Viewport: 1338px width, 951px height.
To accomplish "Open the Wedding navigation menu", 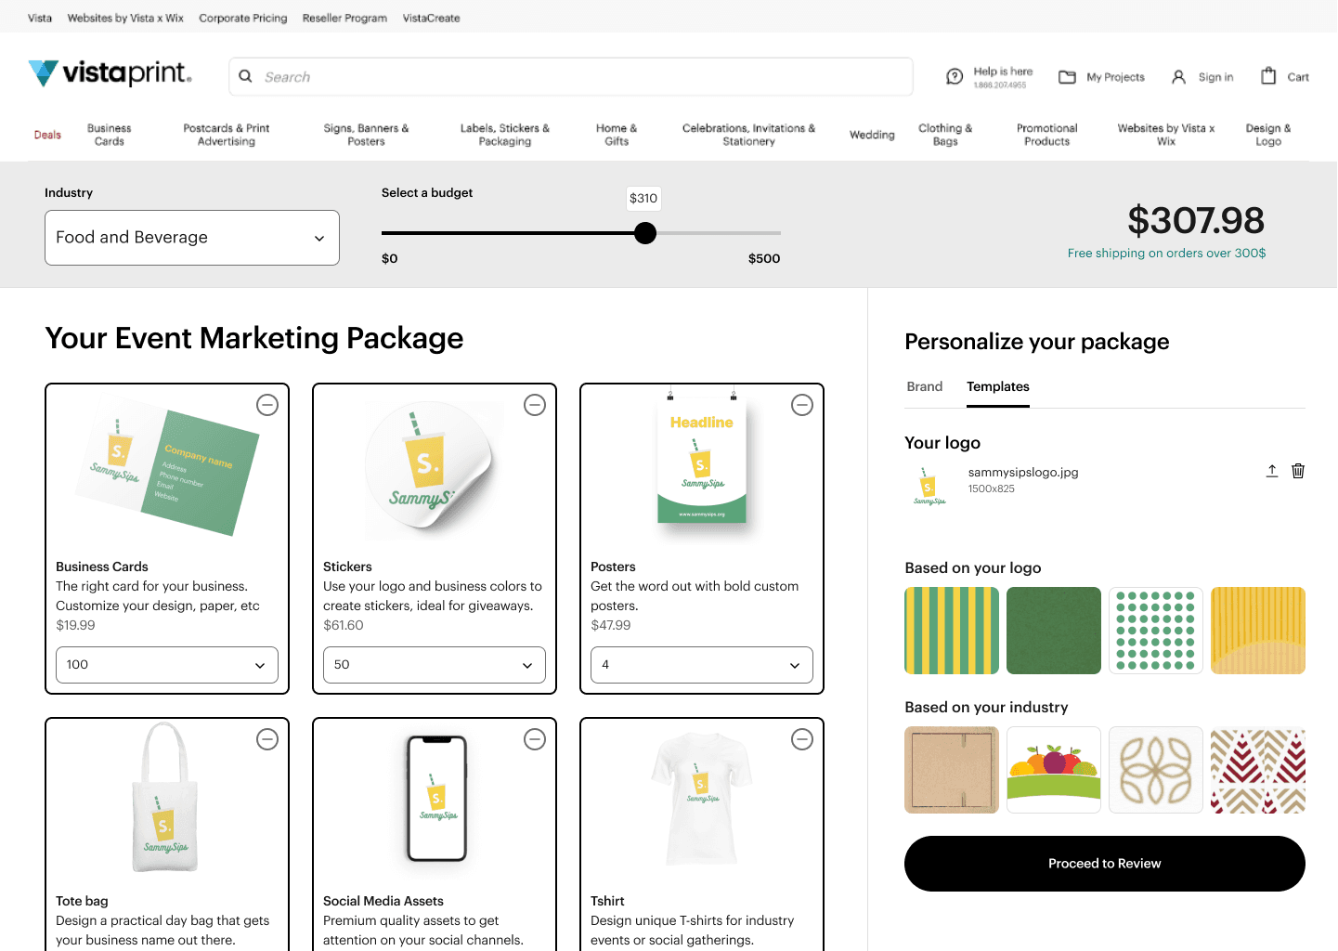I will 871,135.
